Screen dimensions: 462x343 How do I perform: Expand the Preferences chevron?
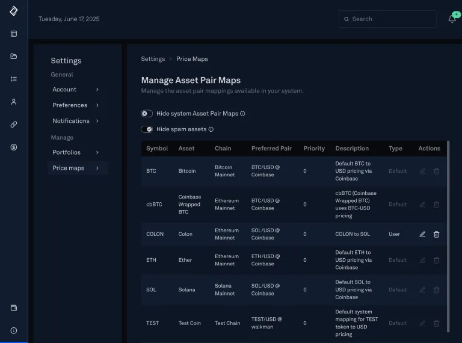(97, 105)
